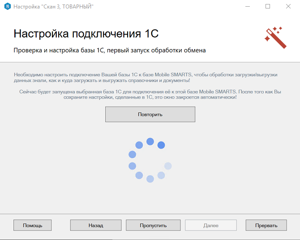Click the Mobile SMARTS app icon in title bar
Viewport: 300px width, 240px height.
8,7
